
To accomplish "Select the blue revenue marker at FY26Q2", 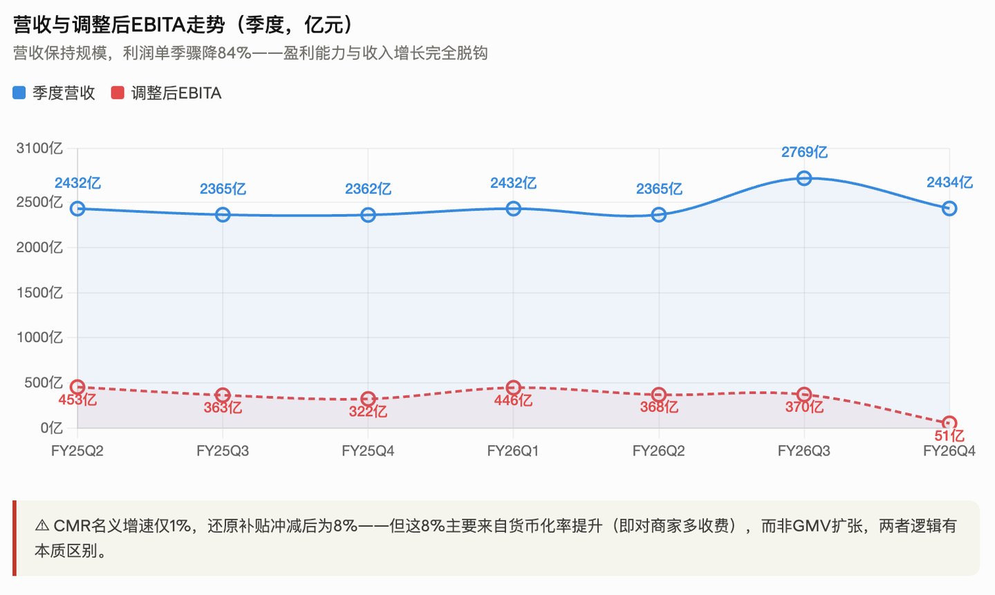I will pyautogui.click(x=659, y=215).
